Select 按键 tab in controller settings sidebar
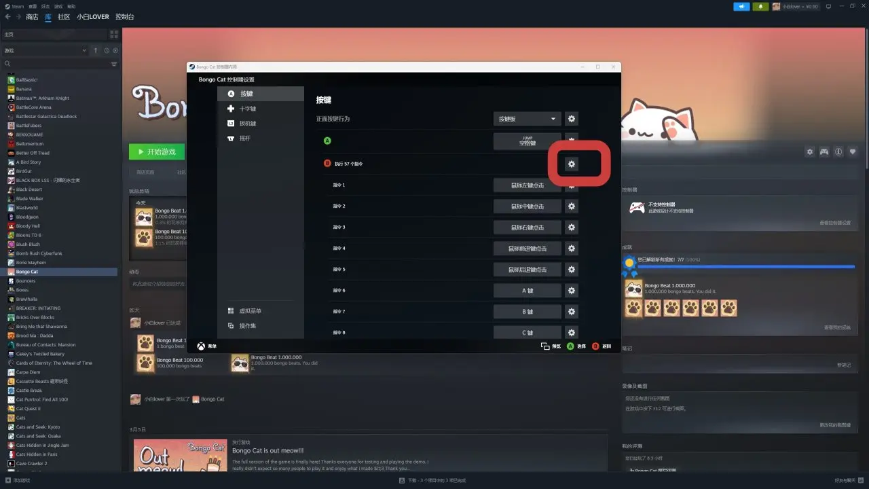869x489 pixels. coord(261,94)
